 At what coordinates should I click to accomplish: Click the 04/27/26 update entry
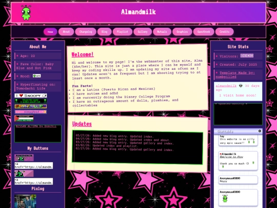(123, 140)
